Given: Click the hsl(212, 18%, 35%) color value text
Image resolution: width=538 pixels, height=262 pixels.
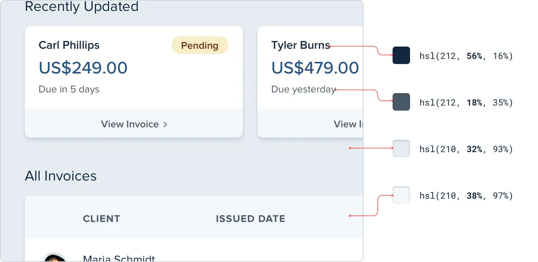Looking at the screenshot, I should point(466,103).
